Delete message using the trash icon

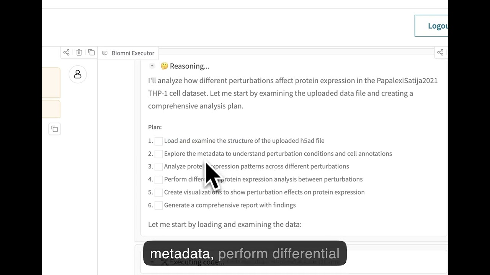tap(79, 52)
